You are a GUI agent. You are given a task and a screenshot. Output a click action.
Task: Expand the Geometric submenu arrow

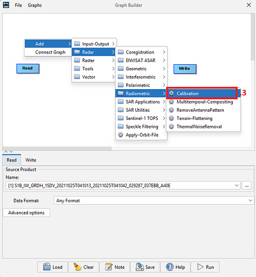(x=164, y=69)
